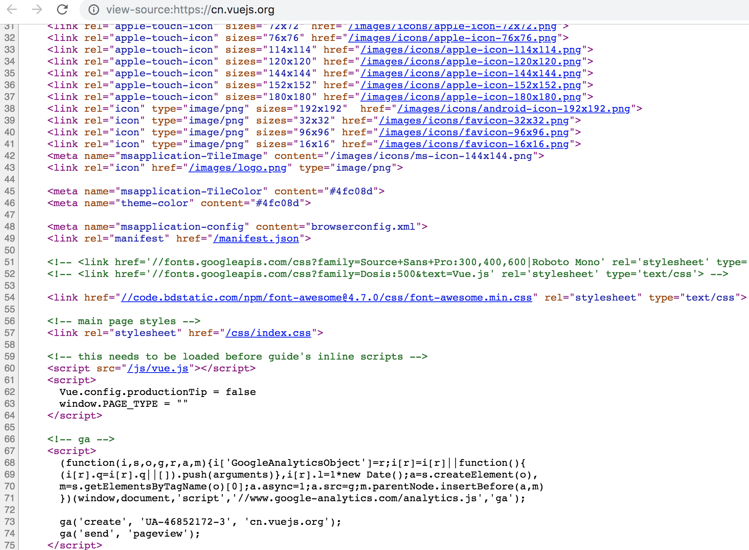Click the ga('send', 'pageview') line
Viewport: 749px width, 550px height.
click(130, 534)
